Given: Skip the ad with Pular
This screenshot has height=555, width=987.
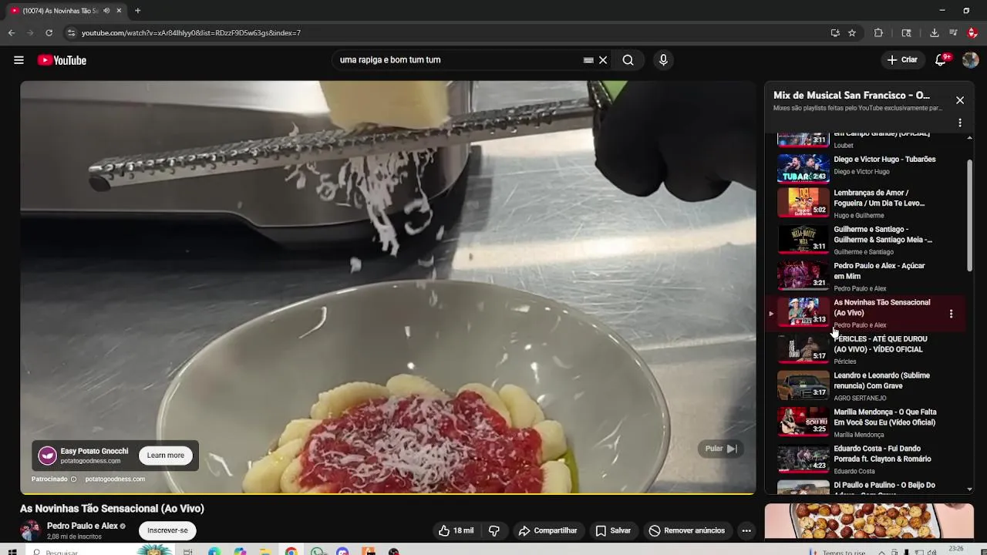Looking at the screenshot, I should point(720,449).
